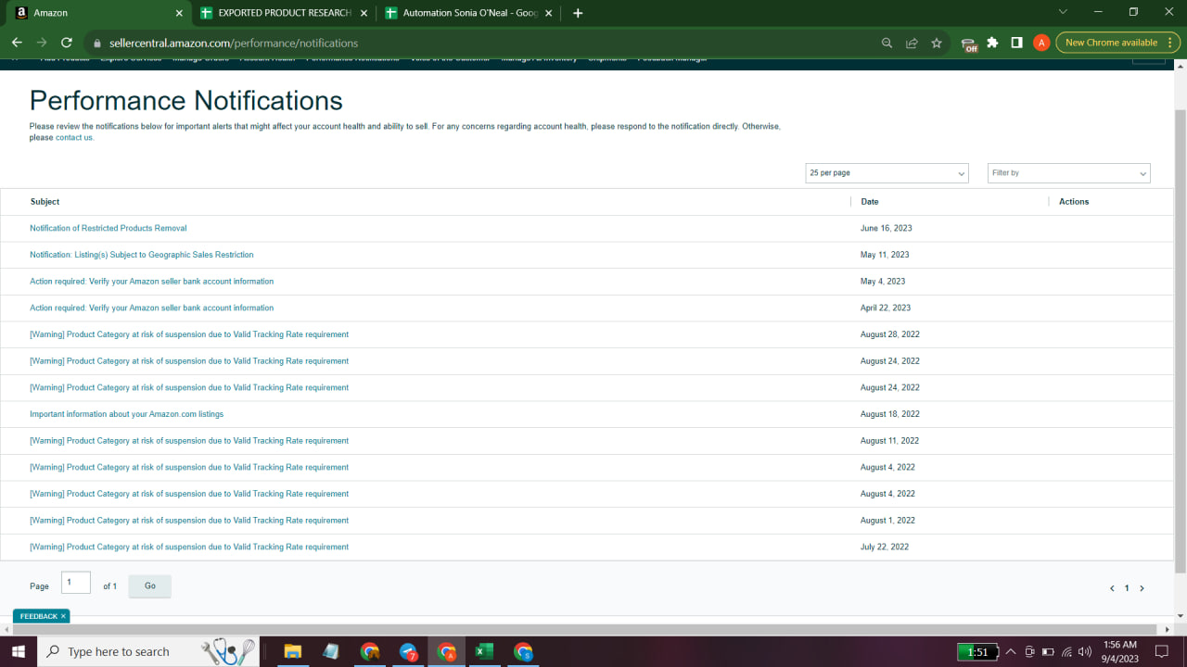This screenshot has width=1187, height=667.
Task: Open the May 4, 2023 bank account verification notice
Action: [x=151, y=282]
